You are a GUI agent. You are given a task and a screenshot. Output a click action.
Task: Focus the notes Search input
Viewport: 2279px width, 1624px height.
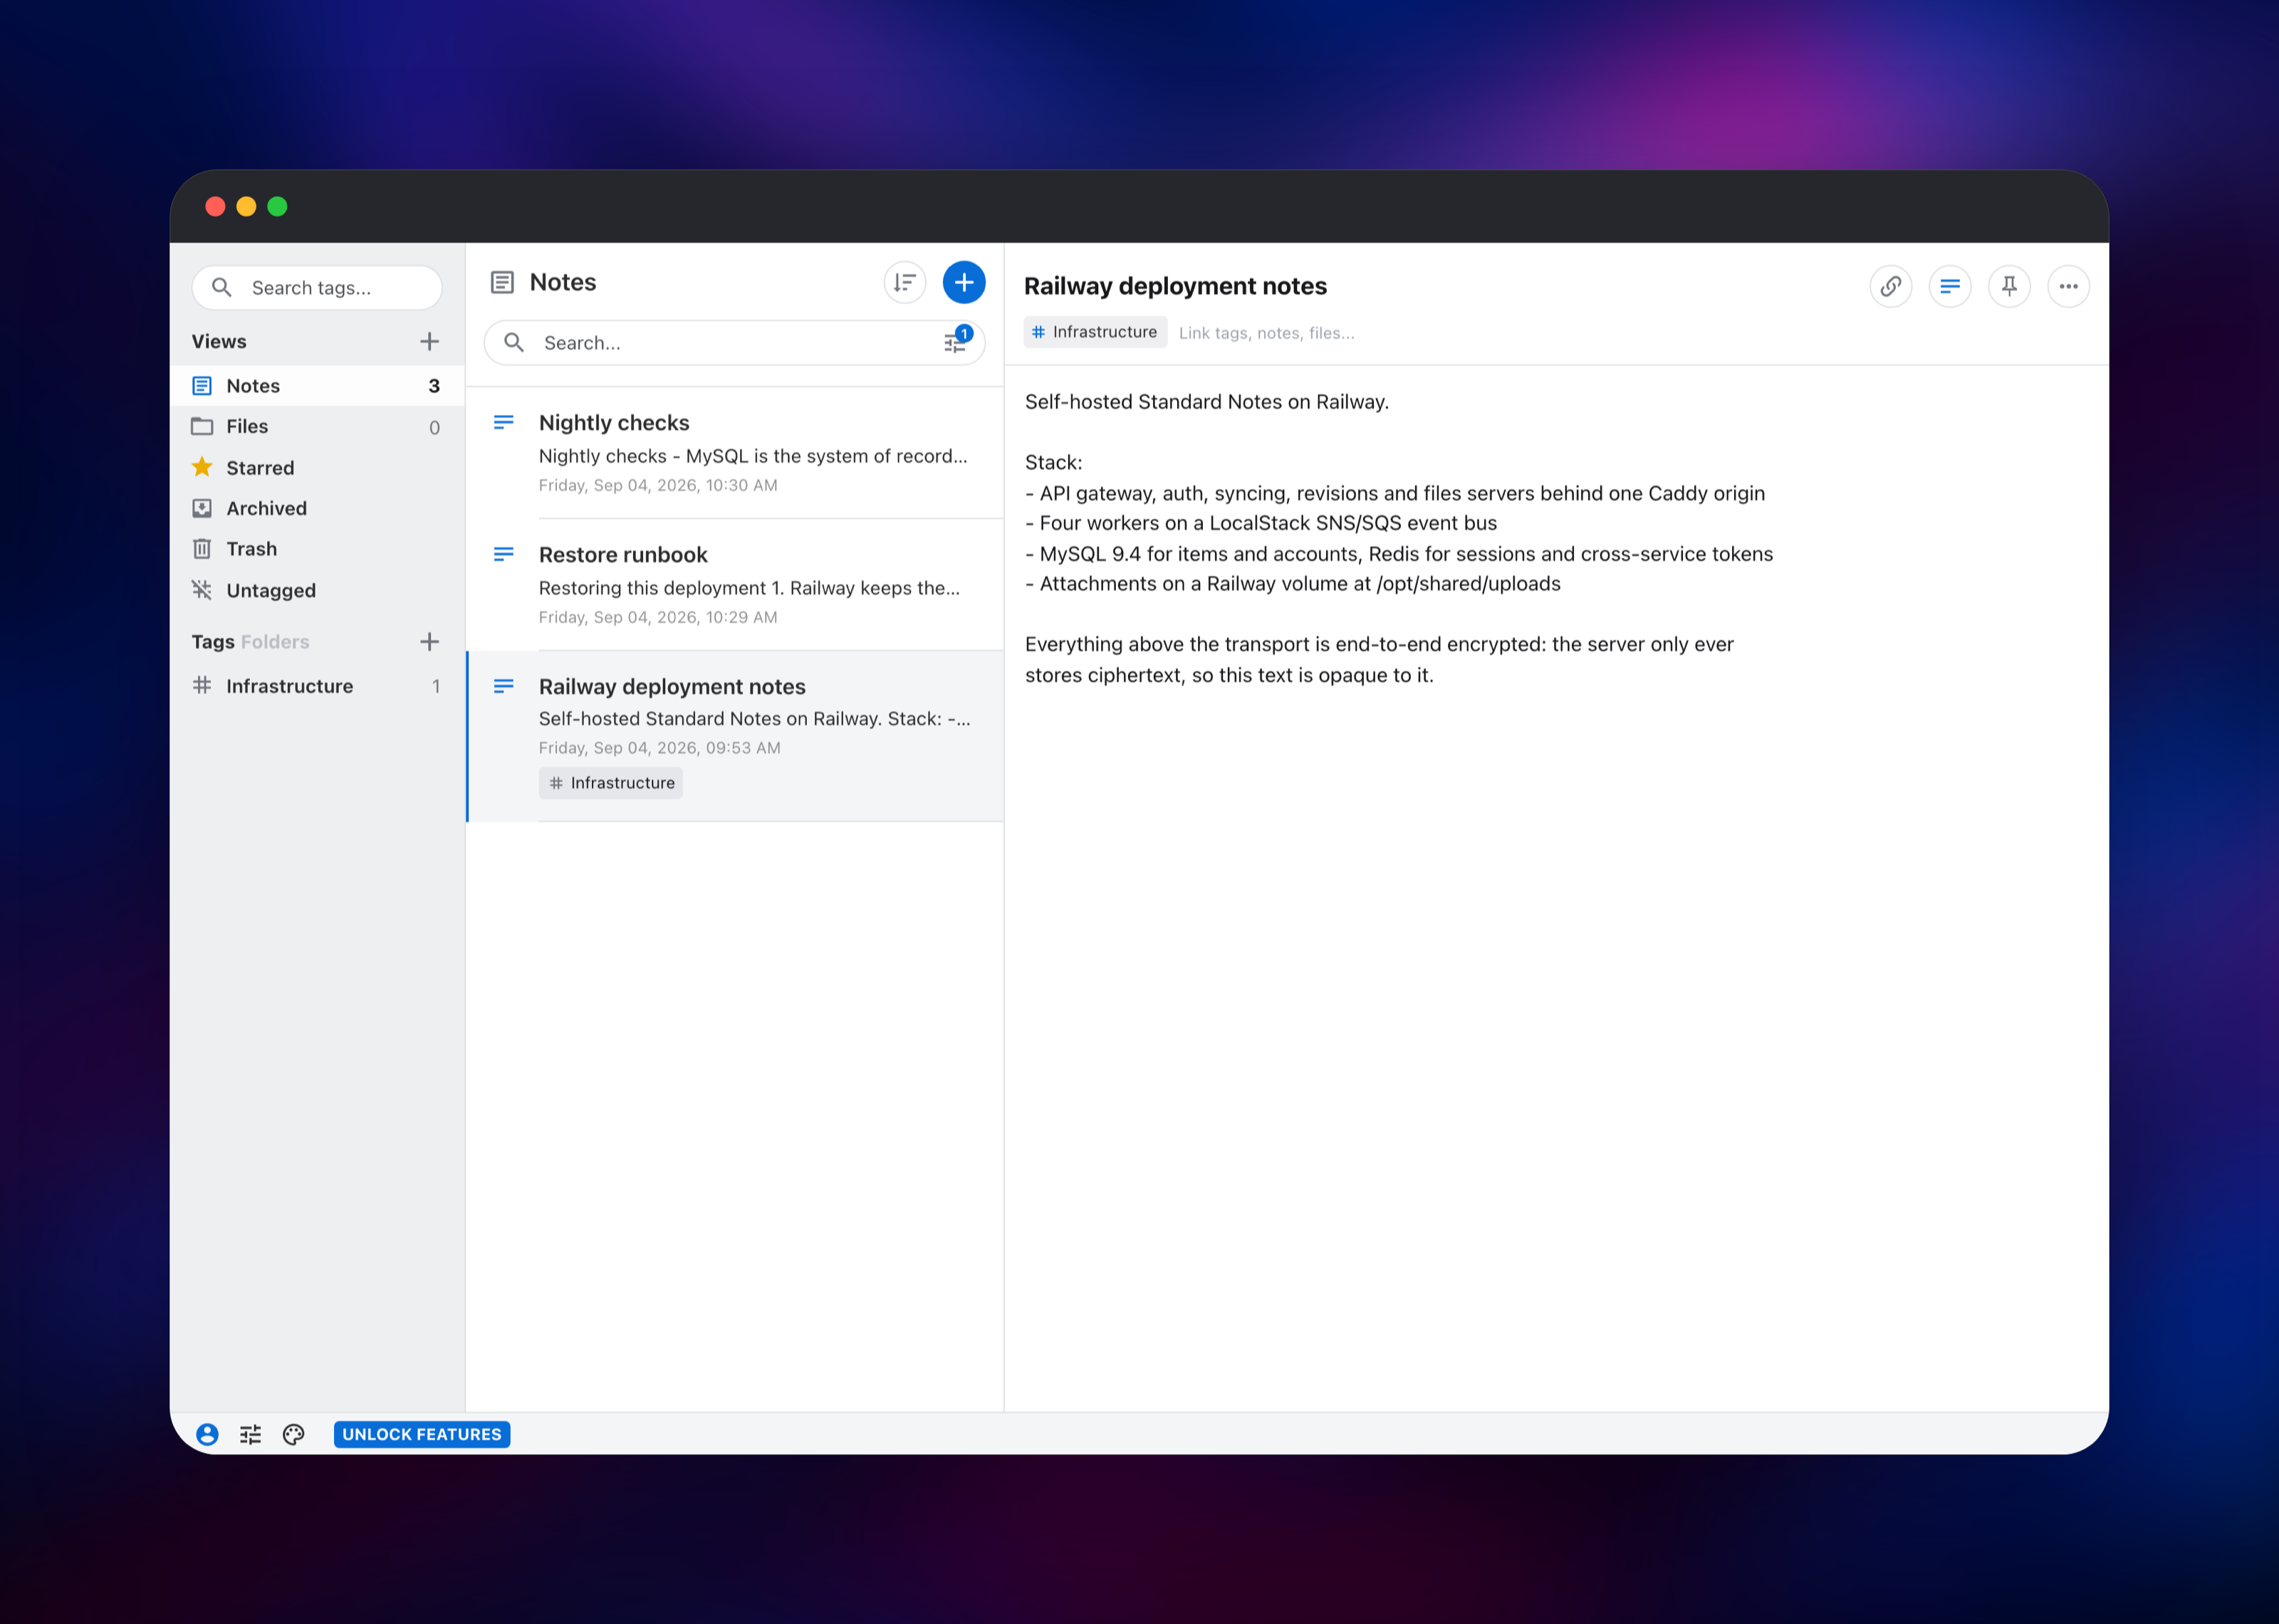click(734, 343)
